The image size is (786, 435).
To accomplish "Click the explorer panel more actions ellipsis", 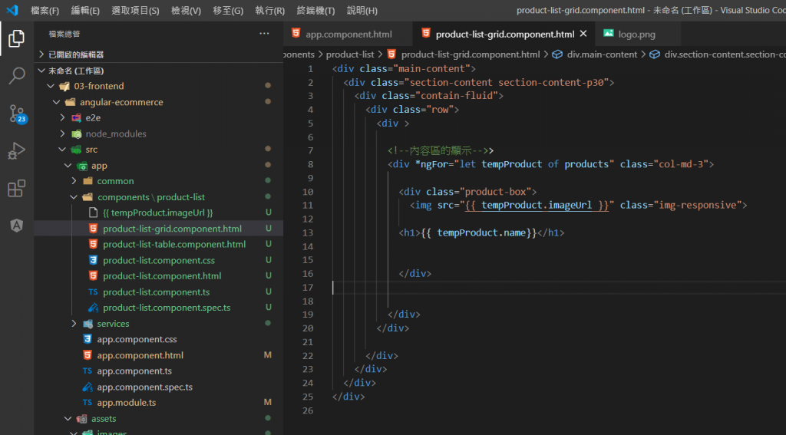I will point(264,34).
